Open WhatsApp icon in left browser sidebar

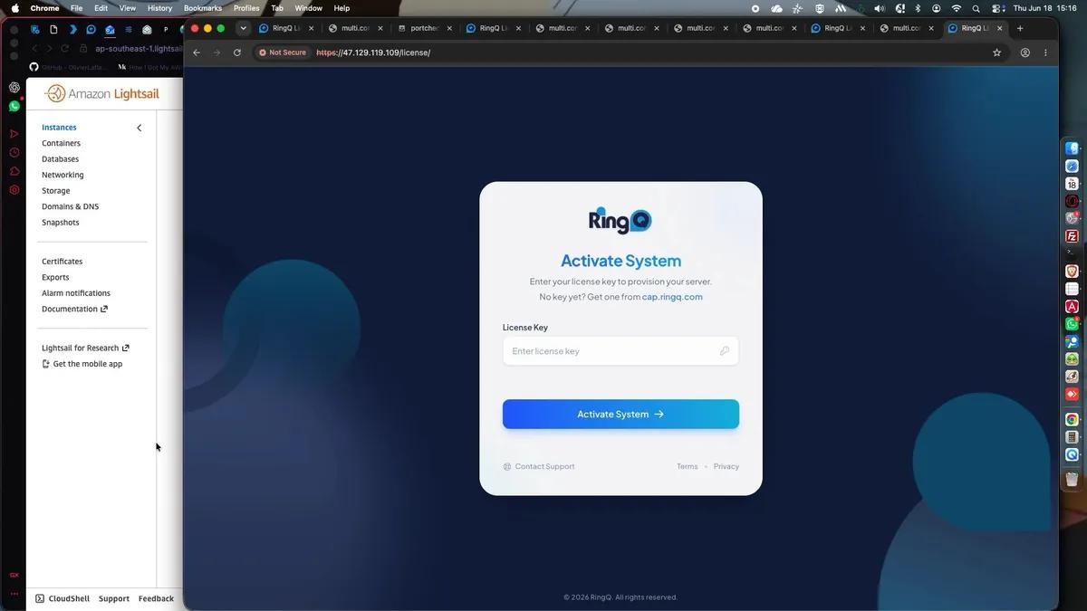coord(14,106)
